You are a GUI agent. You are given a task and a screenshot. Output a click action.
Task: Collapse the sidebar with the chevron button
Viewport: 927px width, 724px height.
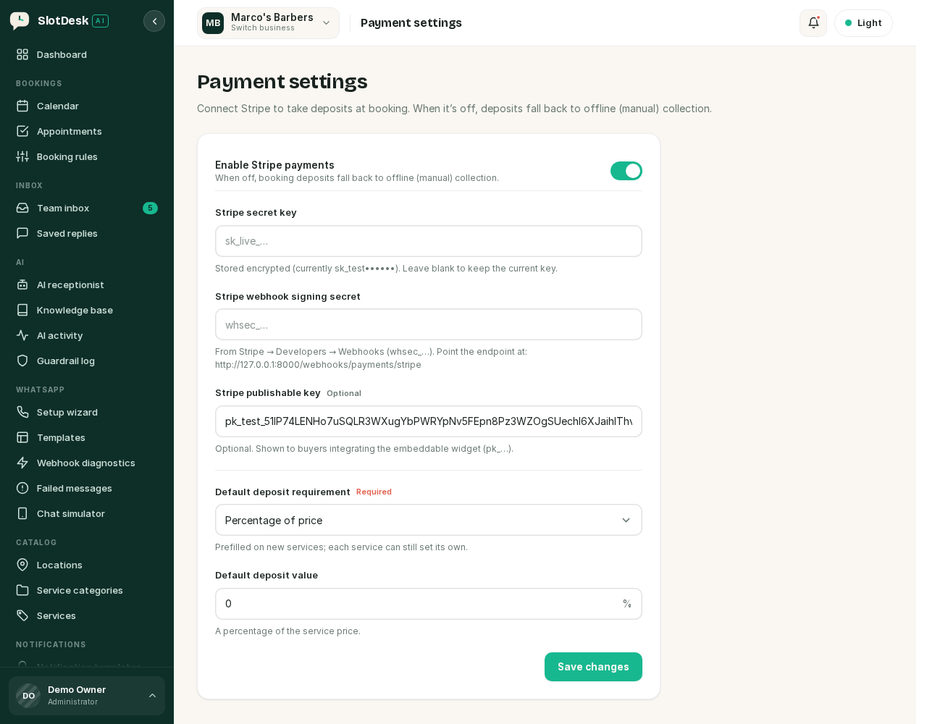pos(154,21)
